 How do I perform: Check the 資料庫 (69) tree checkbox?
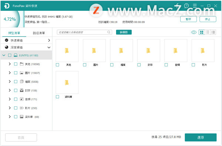click(16, 117)
